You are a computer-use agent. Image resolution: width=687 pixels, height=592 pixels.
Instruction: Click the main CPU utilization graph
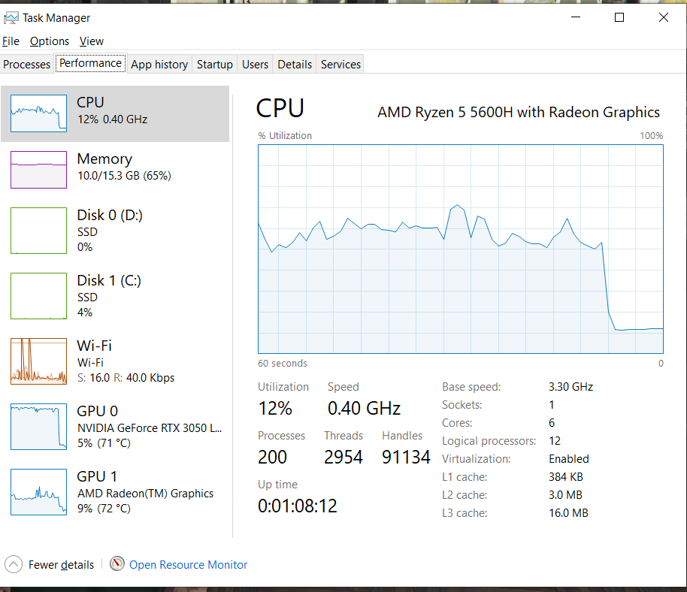(x=461, y=249)
